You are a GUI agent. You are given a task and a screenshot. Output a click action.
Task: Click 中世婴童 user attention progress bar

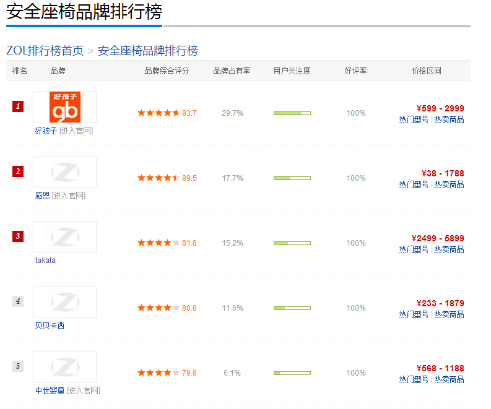click(292, 373)
